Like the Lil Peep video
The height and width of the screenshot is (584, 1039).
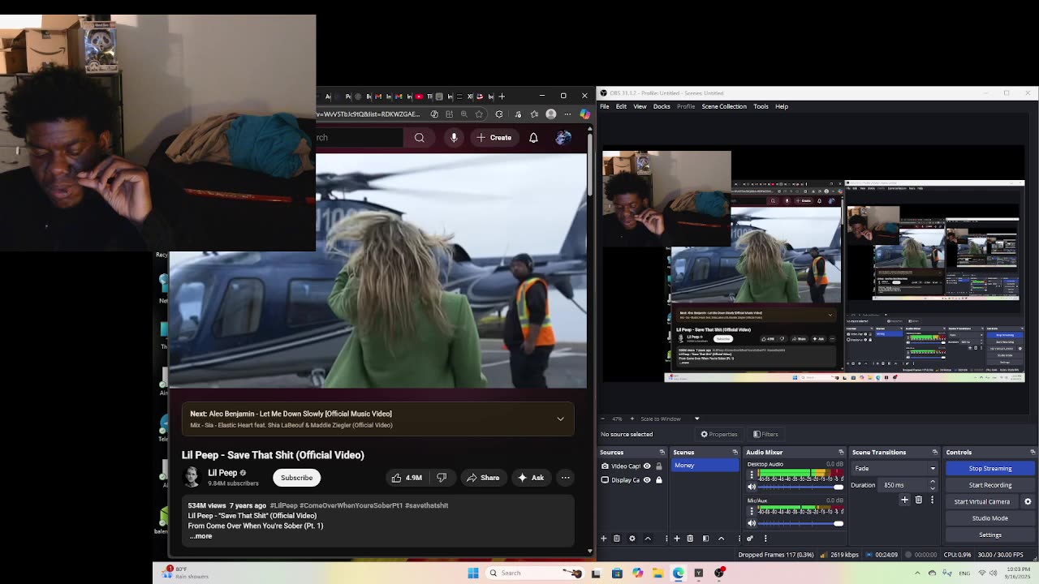tap(407, 478)
